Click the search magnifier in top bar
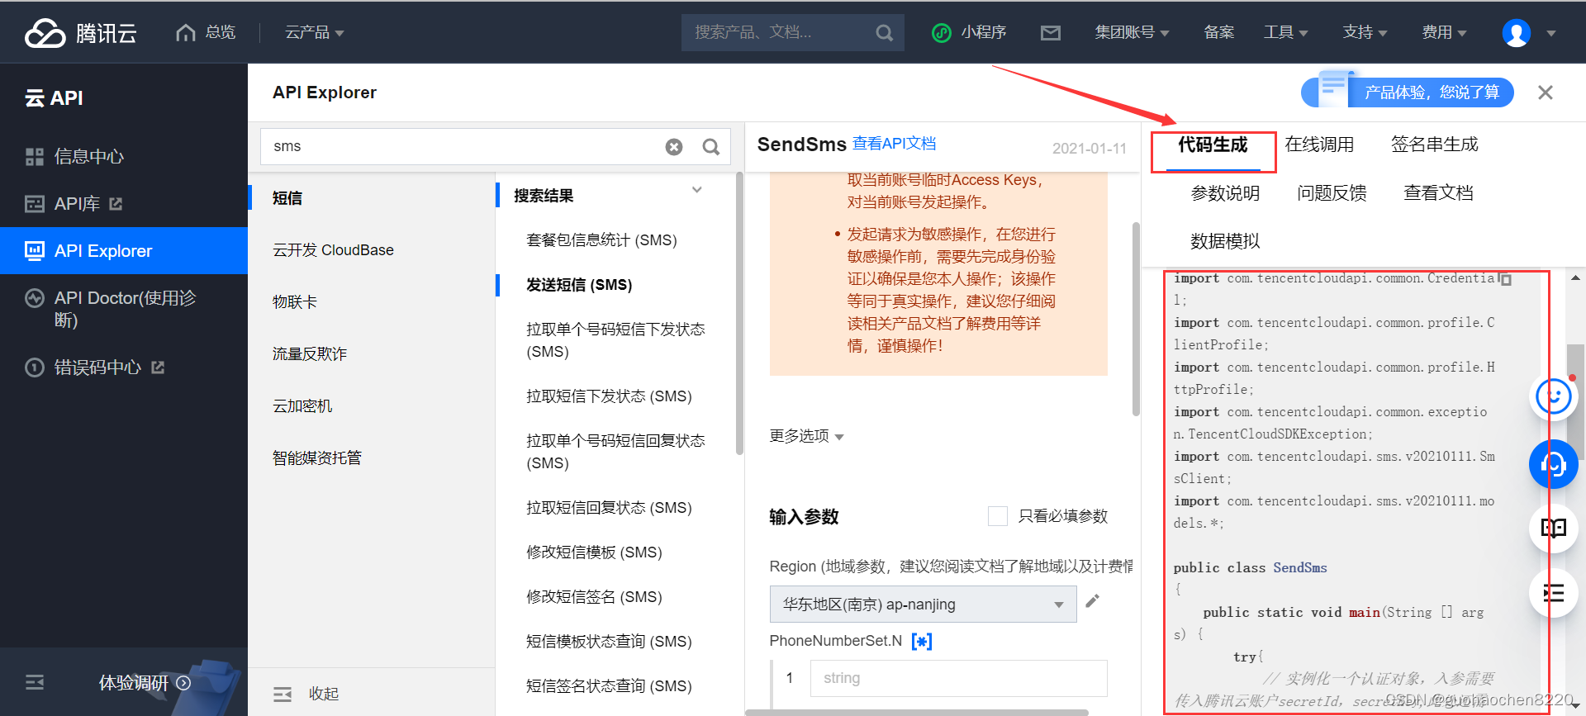The height and width of the screenshot is (716, 1586). point(884,33)
